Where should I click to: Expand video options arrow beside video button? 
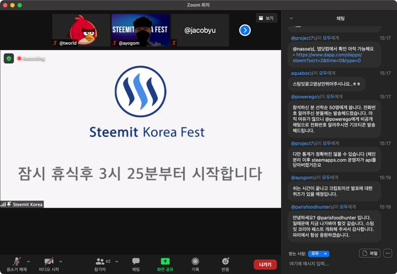[x=61, y=262]
